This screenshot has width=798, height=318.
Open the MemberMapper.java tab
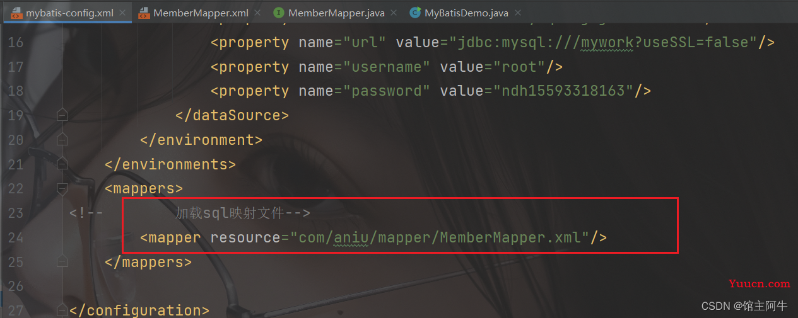(x=336, y=13)
